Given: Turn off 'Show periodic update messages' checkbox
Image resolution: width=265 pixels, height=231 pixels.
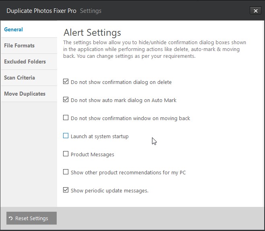Looking at the screenshot, I should pyautogui.click(x=66, y=190).
